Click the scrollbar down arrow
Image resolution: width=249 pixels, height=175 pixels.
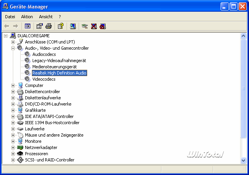pos(243,160)
